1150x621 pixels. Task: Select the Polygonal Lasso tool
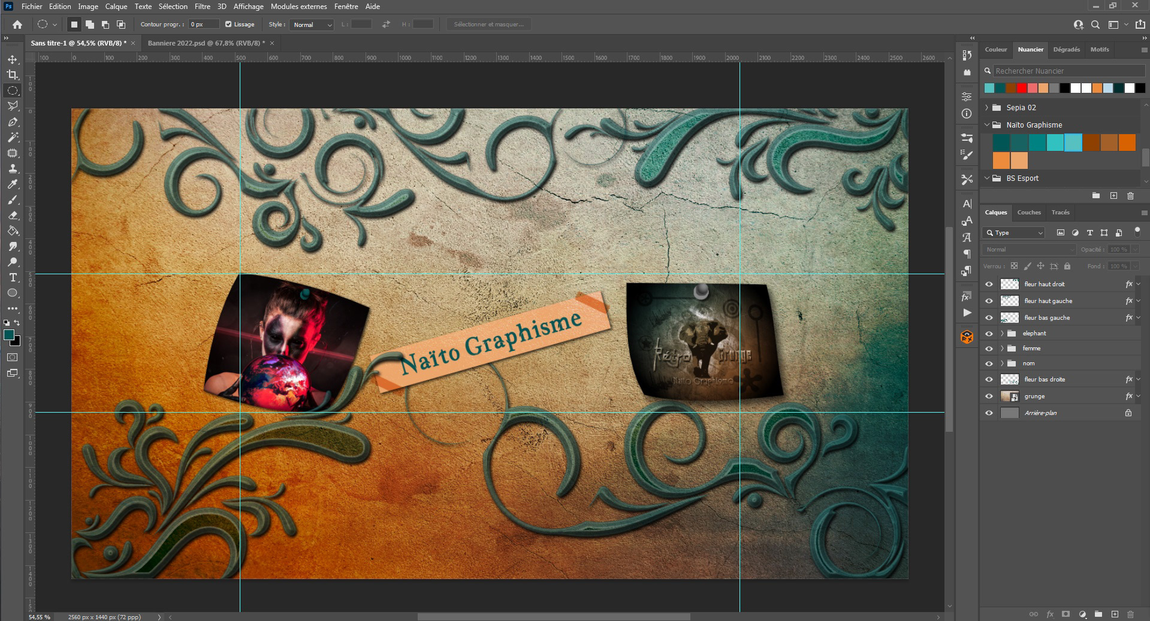pos(13,106)
